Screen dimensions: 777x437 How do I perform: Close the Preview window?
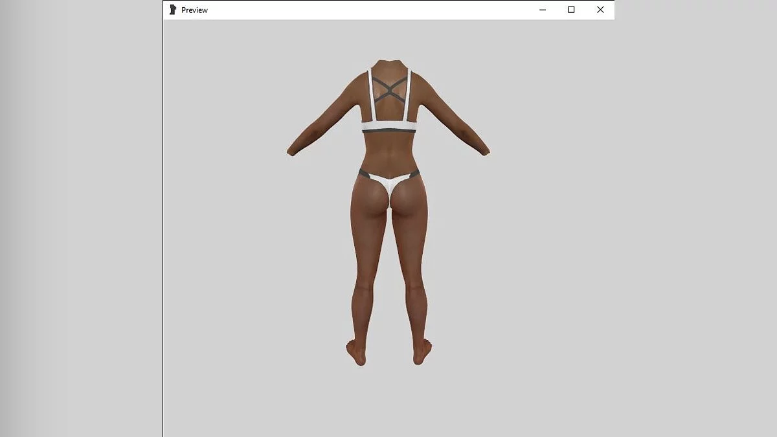tap(600, 10)
